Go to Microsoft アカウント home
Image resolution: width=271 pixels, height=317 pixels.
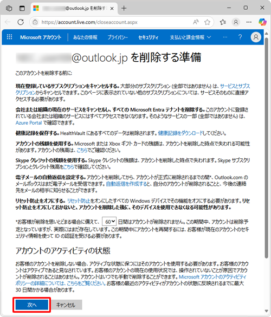pos(41,37)
